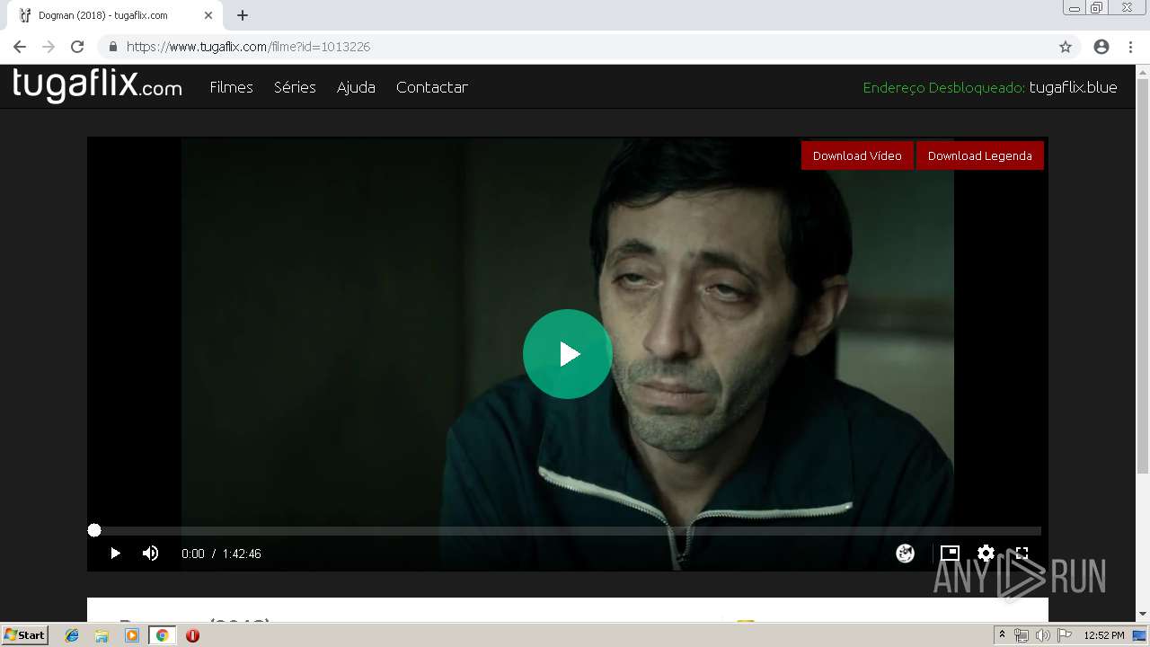Toggle picture-in-picture mode icon

point(950,554)
